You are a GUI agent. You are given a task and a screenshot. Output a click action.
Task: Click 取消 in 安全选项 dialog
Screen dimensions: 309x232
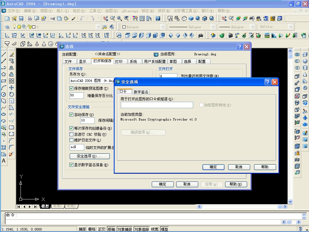click(239, 167)
